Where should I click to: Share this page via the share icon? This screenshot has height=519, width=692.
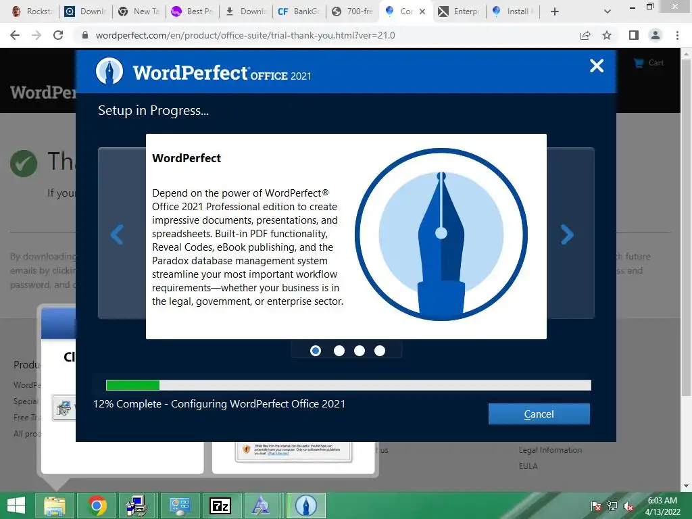coord(585,35)
